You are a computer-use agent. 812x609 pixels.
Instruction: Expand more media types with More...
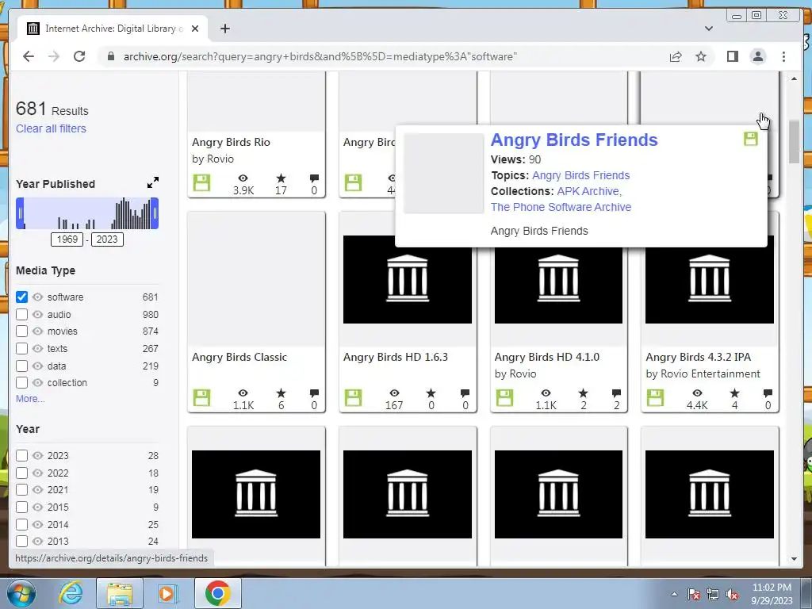pos(30,399)
